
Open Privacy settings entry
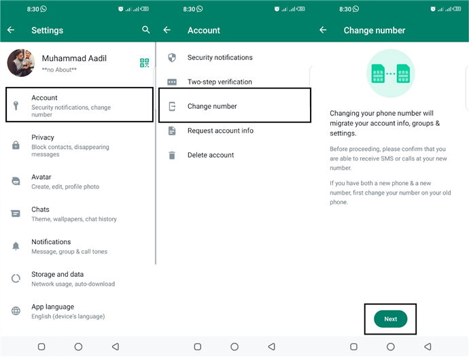click(77, 146)
